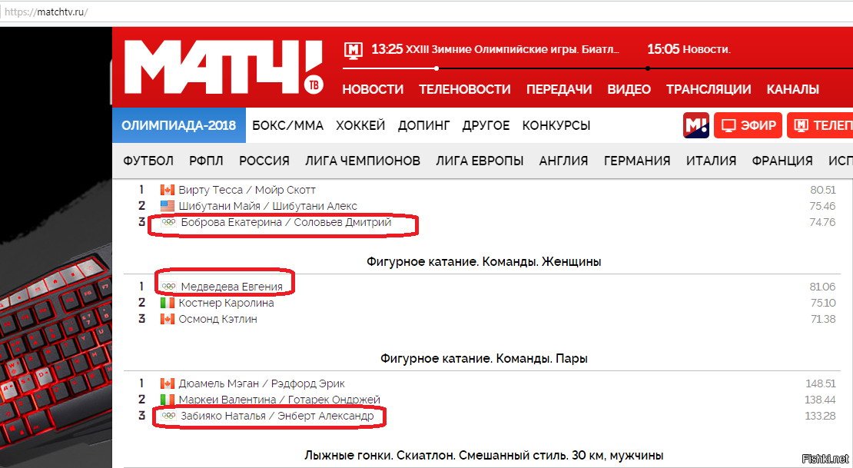853x468 pixels.
Task: Open the ТЕЛЕНОВОСТИ menu
Action: [x=465, y=89]
